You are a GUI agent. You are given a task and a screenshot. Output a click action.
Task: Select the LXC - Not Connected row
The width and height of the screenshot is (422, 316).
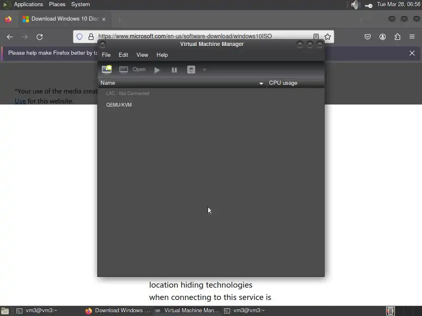pyautogui.click(x=211, y=93)
